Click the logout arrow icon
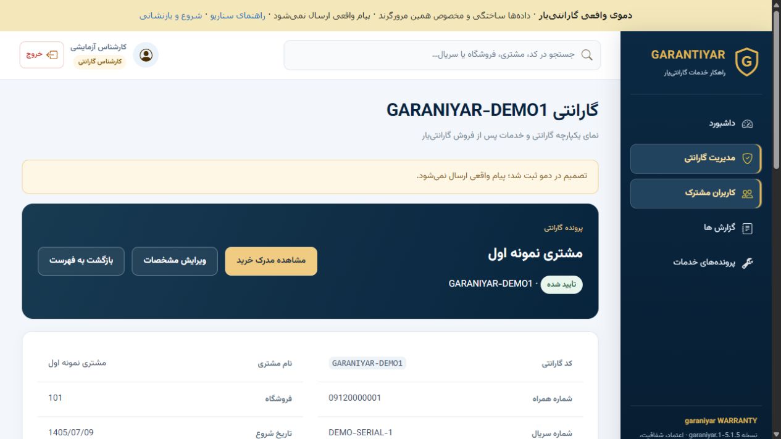The height and width of the screenshot is (439, 781). [x=52, y=55]
